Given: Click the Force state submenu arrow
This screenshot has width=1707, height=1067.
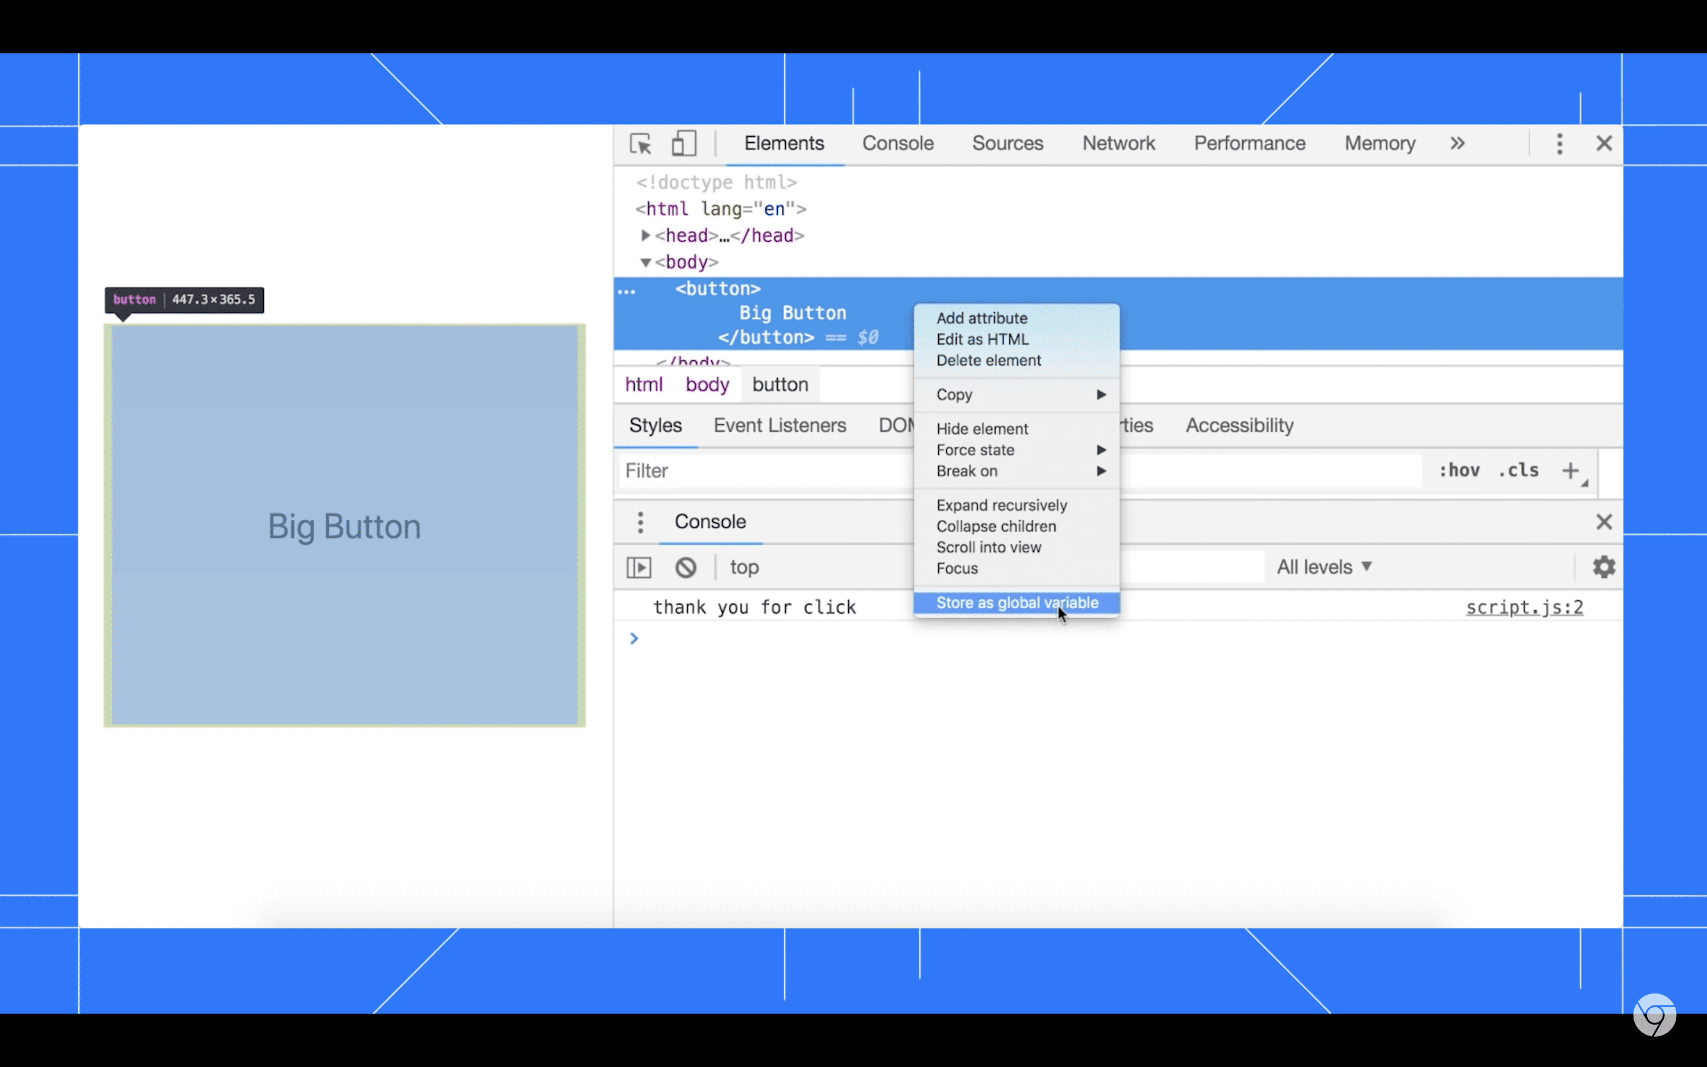Looking at the screenshot, I should [1100, 449].
